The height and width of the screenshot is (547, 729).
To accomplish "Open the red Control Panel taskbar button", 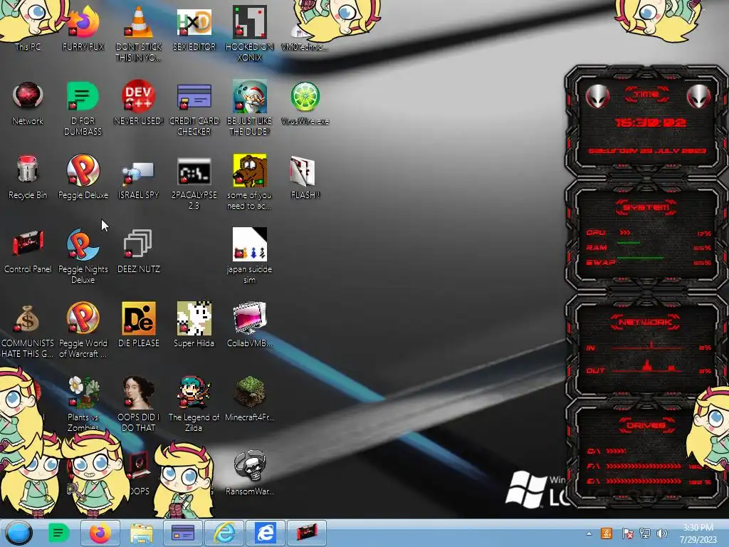I will coord(307,533).
